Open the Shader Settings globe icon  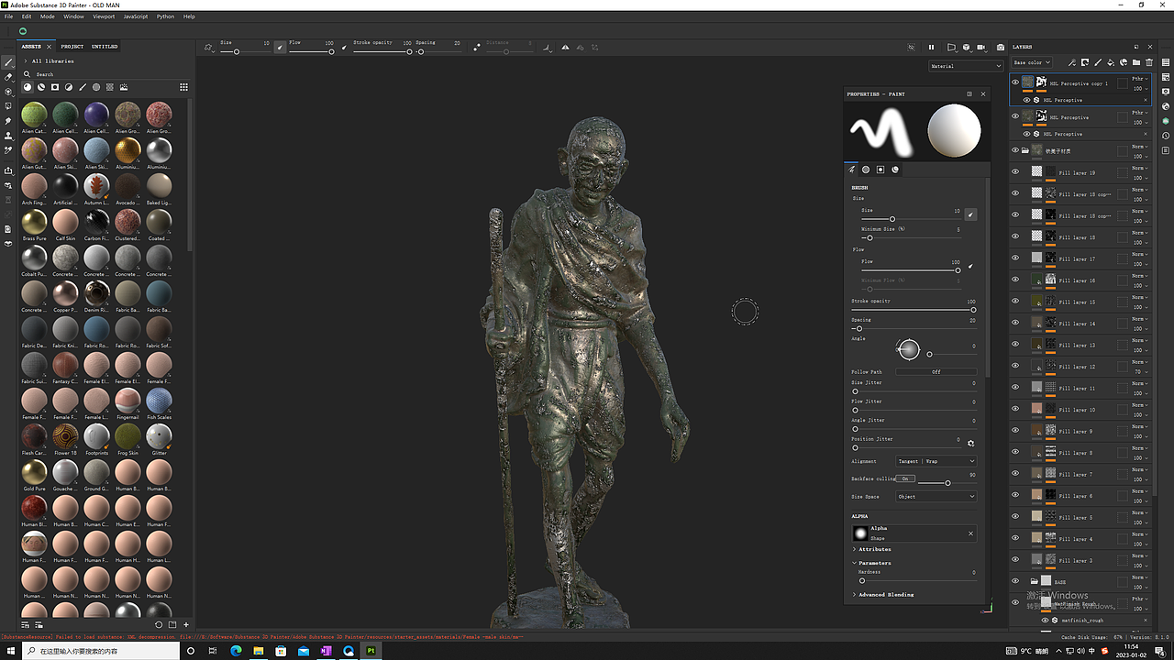pos(1167,106)
